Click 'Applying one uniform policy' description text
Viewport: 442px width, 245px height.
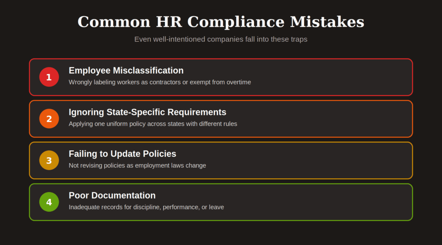(x=153, y=124)
